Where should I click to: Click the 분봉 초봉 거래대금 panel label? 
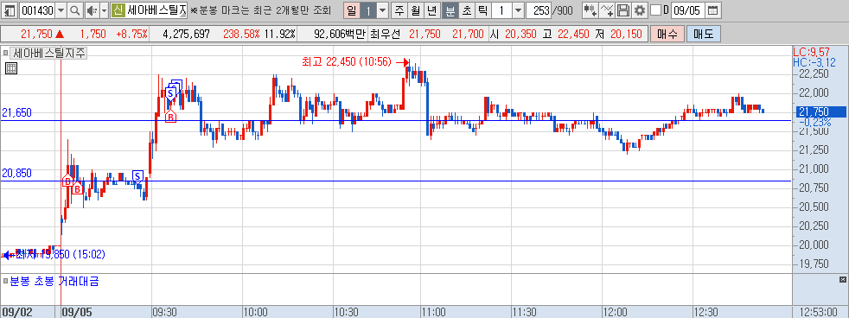click(x=54, y=281)
